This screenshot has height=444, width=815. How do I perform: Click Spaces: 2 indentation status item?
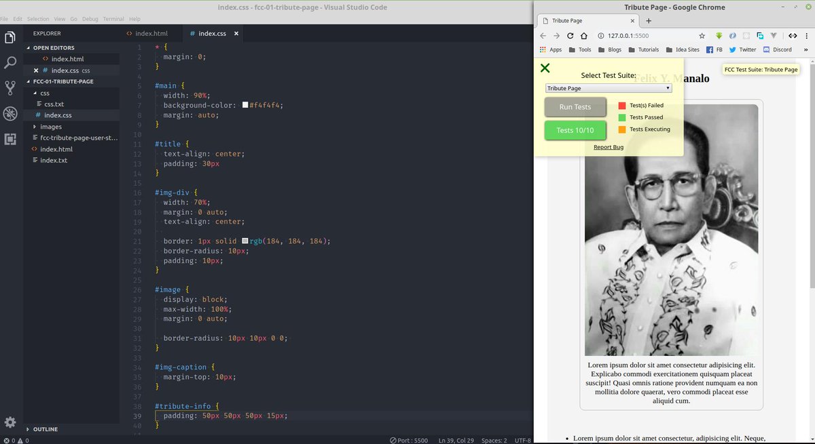(494, 440)
